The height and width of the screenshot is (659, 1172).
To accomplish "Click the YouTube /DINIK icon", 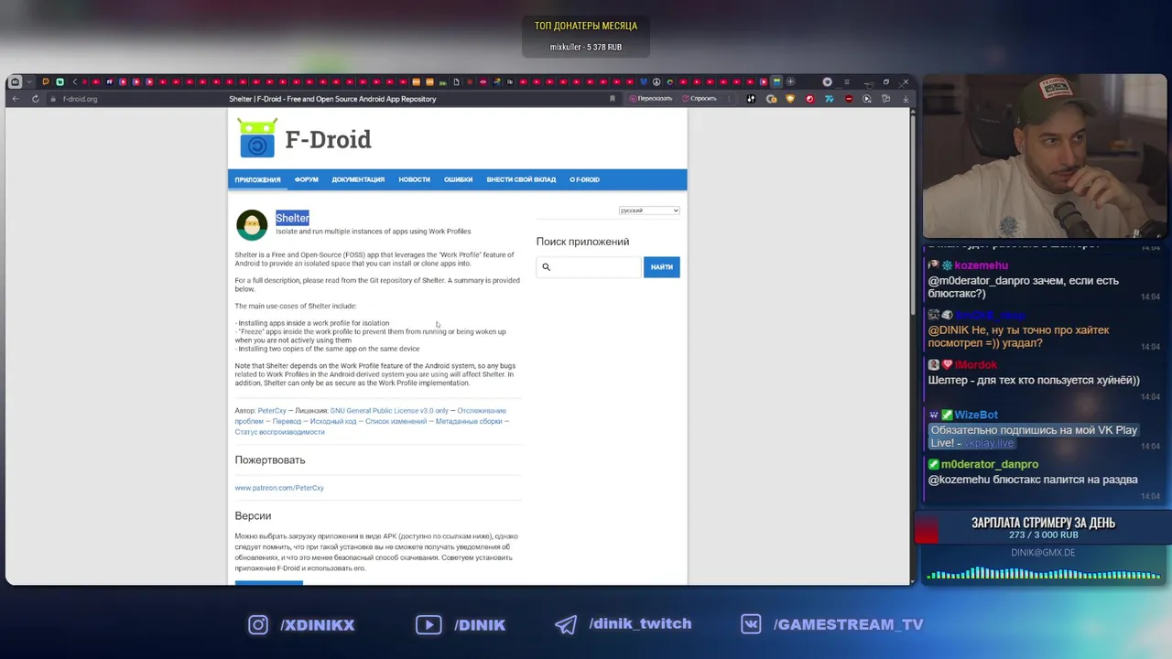I will point(429,624).
